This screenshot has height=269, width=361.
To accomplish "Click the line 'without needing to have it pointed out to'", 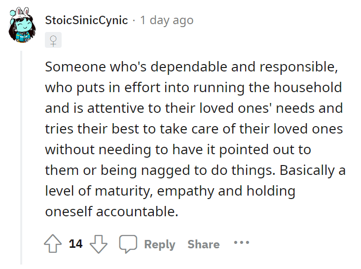I will click(178, 150).
